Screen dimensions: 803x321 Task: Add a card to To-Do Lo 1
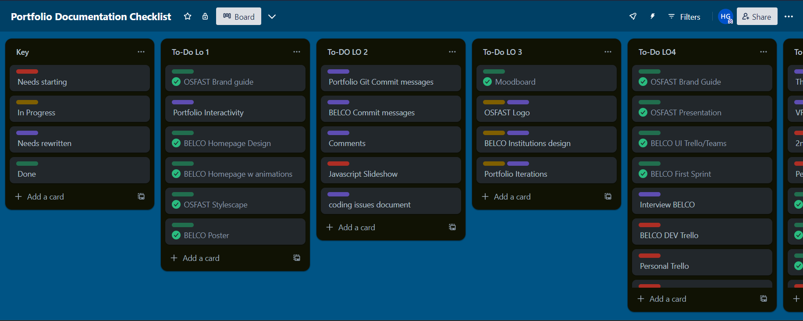coord(227,258)
